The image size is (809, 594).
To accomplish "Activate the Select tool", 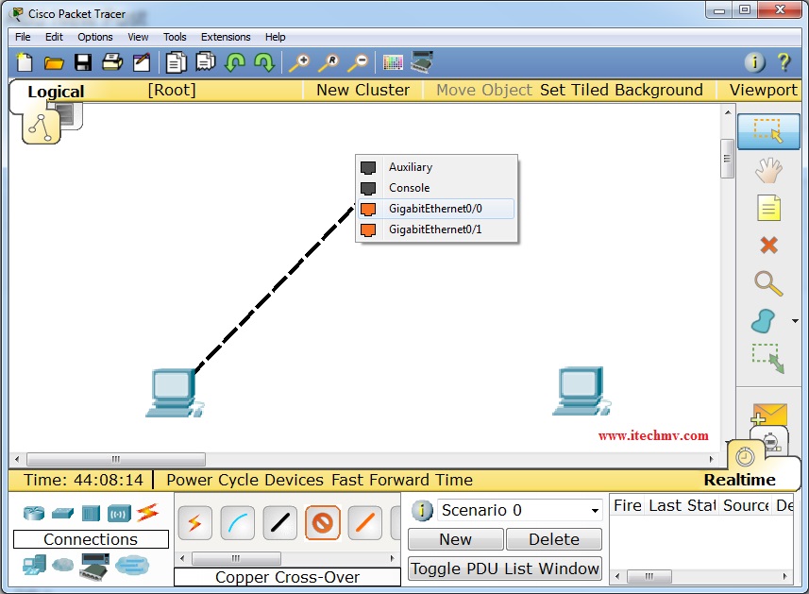I will [x=768, y=131].
